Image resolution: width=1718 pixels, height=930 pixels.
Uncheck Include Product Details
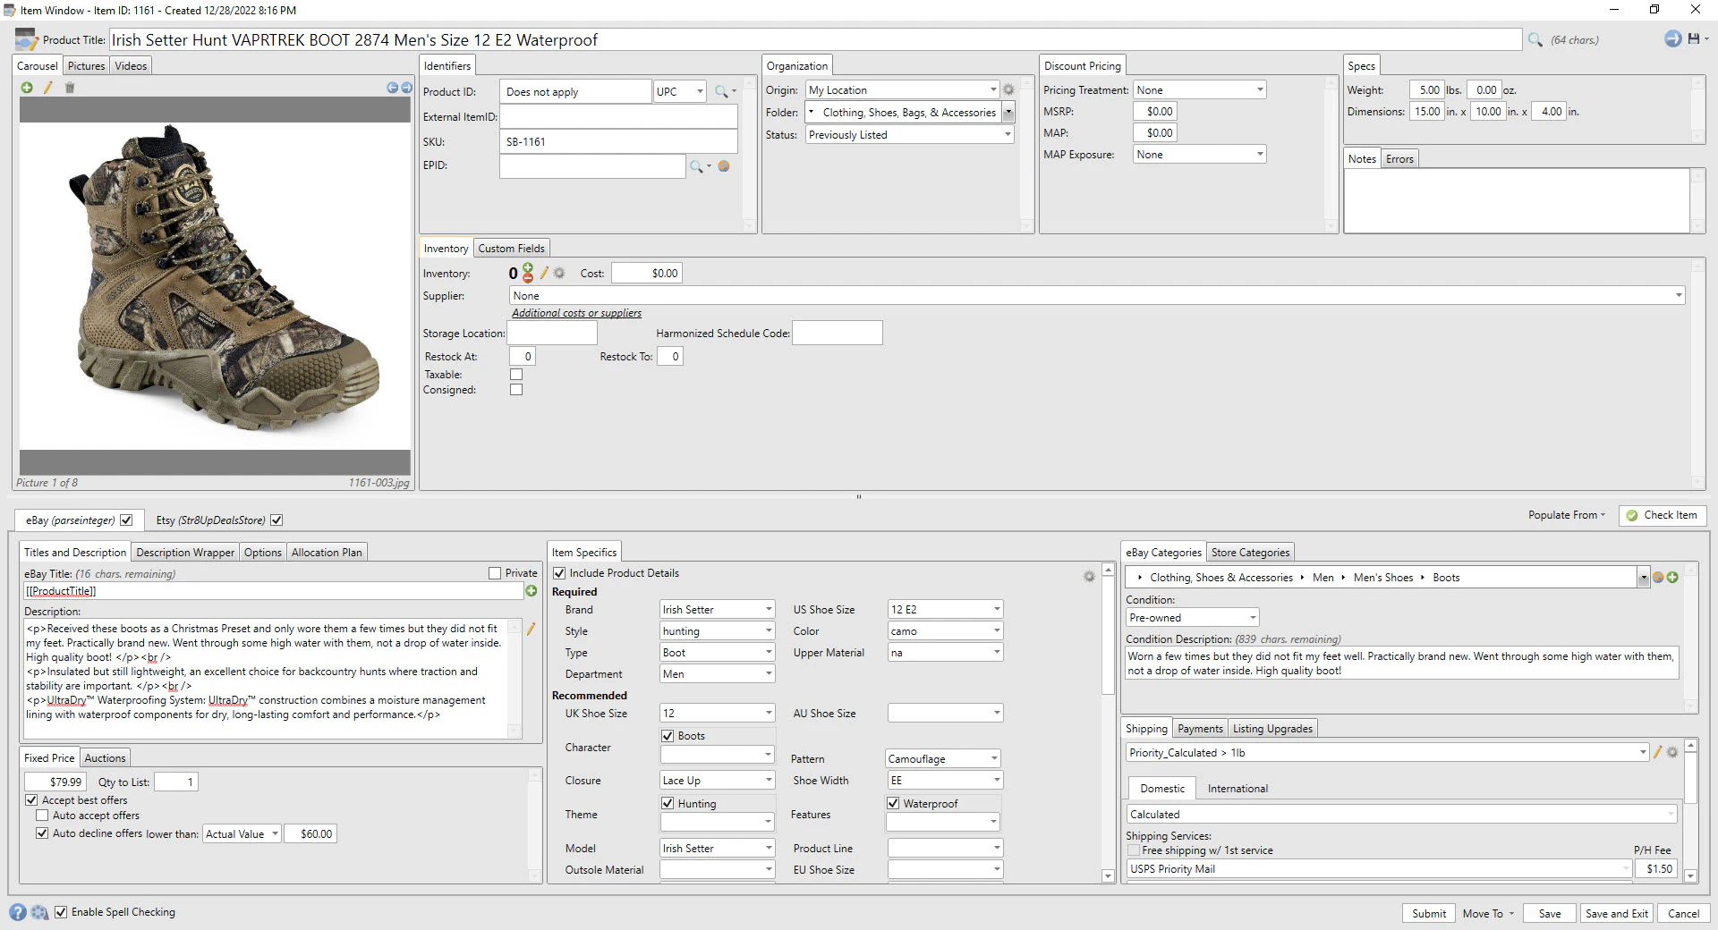(559, 573)
